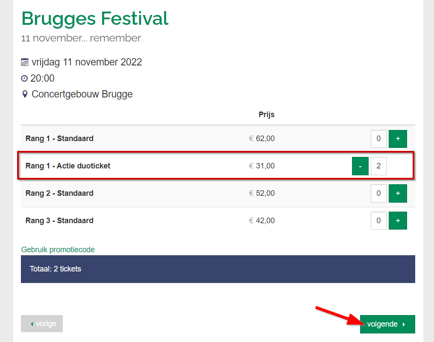Select the '11 november... remember' subtitle
Image resolution: width=434 pixels, height=342 pixels.
[81, 38]
